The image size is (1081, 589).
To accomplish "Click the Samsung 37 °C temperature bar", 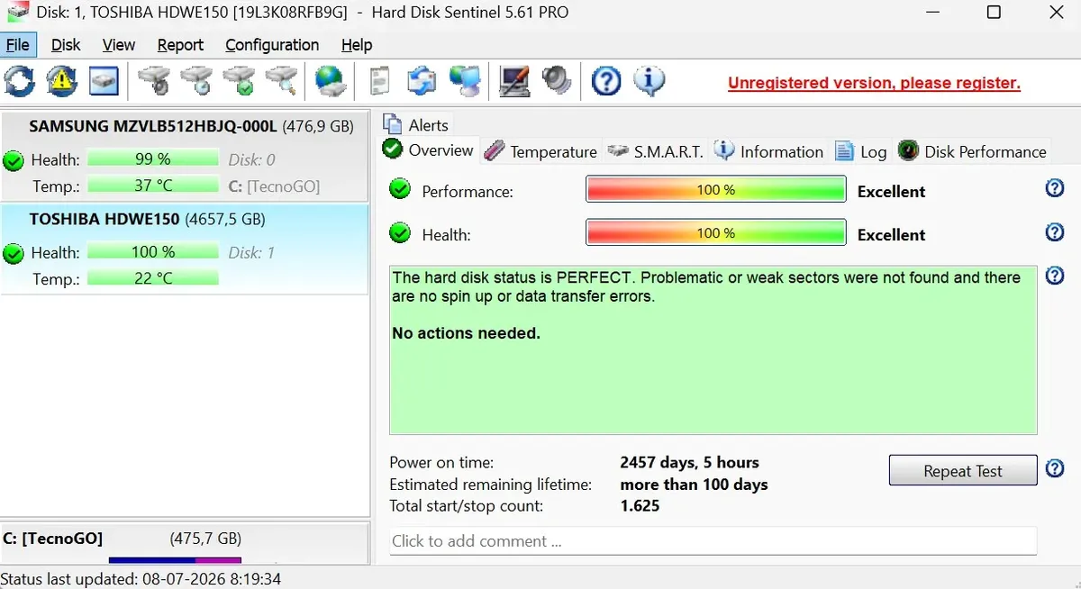I will (152, 186).
